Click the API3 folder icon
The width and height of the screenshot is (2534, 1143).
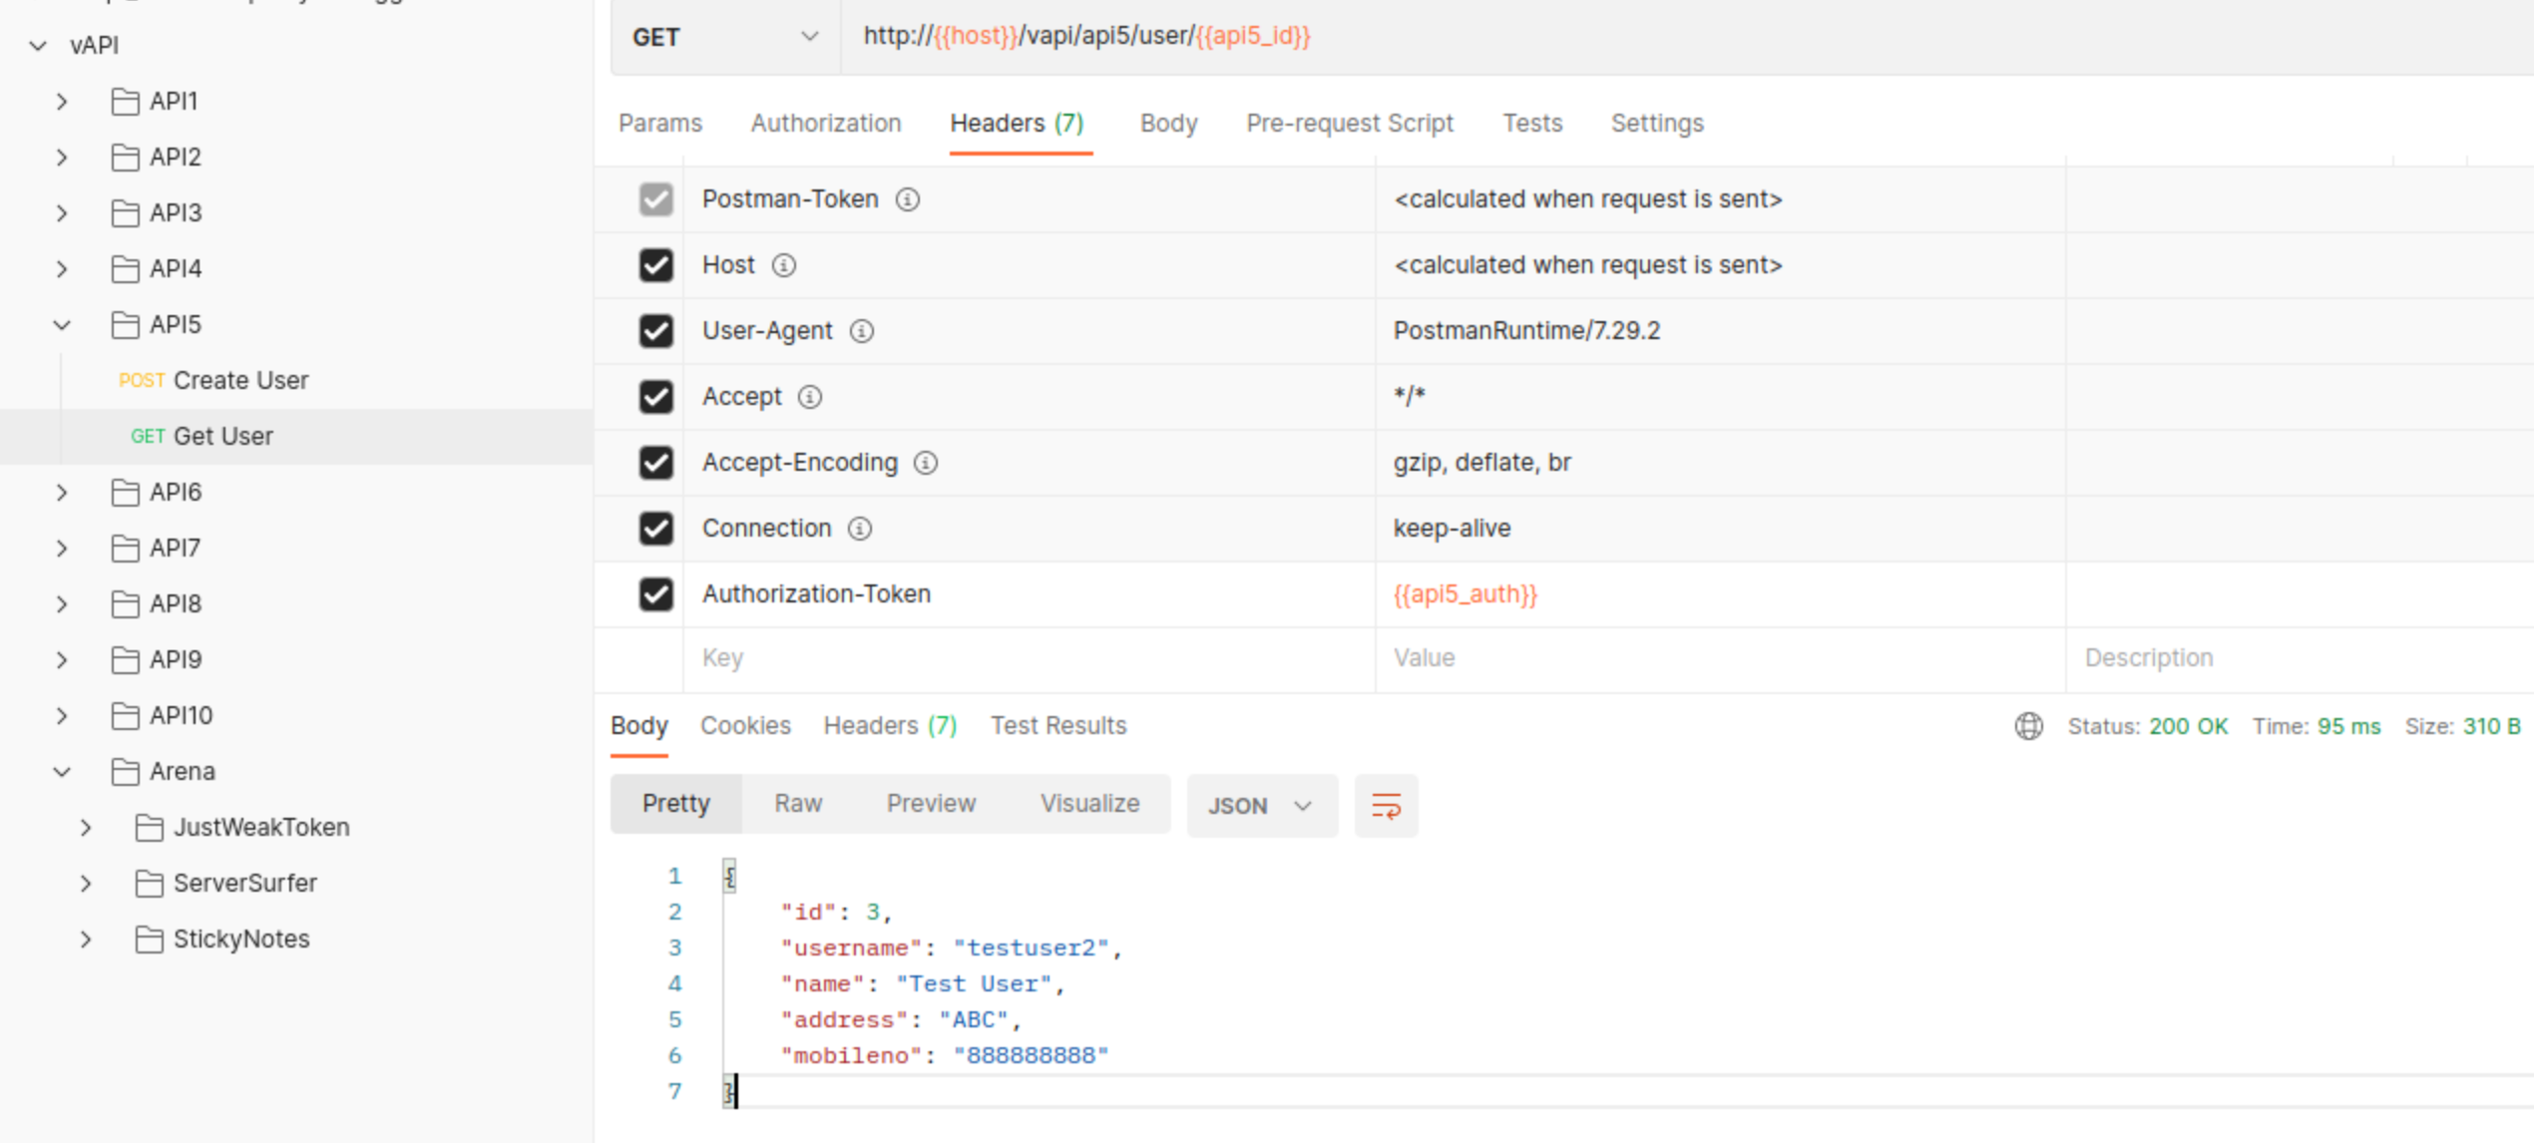tap(125, 212)
